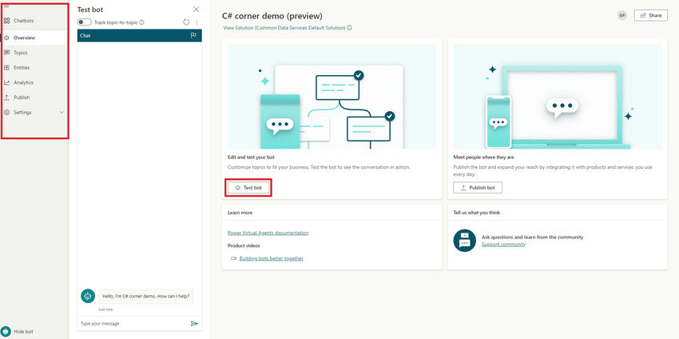Open Analytics in the sidebar
Viewport: 679px width, 339px height.
click(34, 82)
